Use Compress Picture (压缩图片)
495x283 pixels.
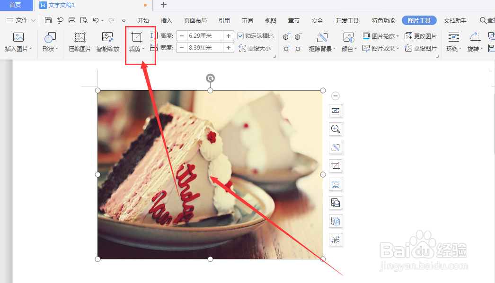(79, 42)
